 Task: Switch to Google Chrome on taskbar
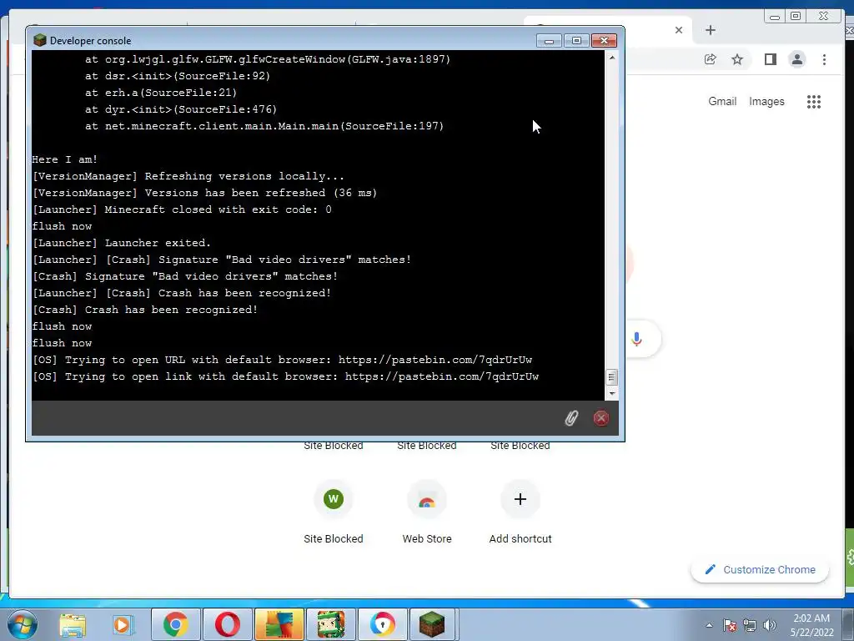point(175,624)
